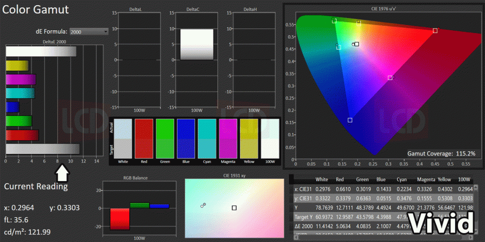
Task: Click the red bar in DeltaE 2000 chart
Action: (22, 135)
